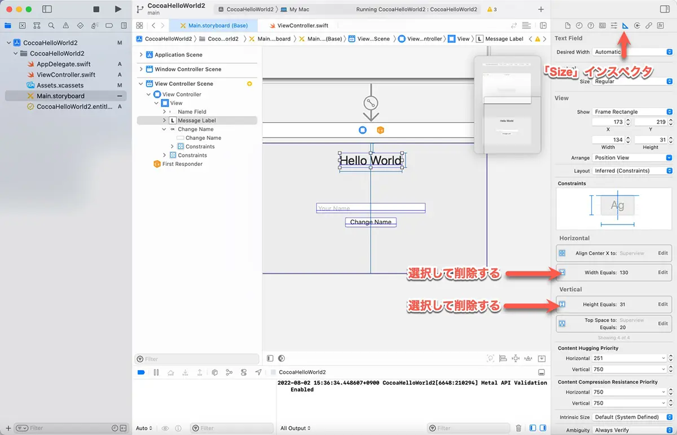This screenshot has width=677, height=435.
Task: Stop the running app
Action: 96,9
